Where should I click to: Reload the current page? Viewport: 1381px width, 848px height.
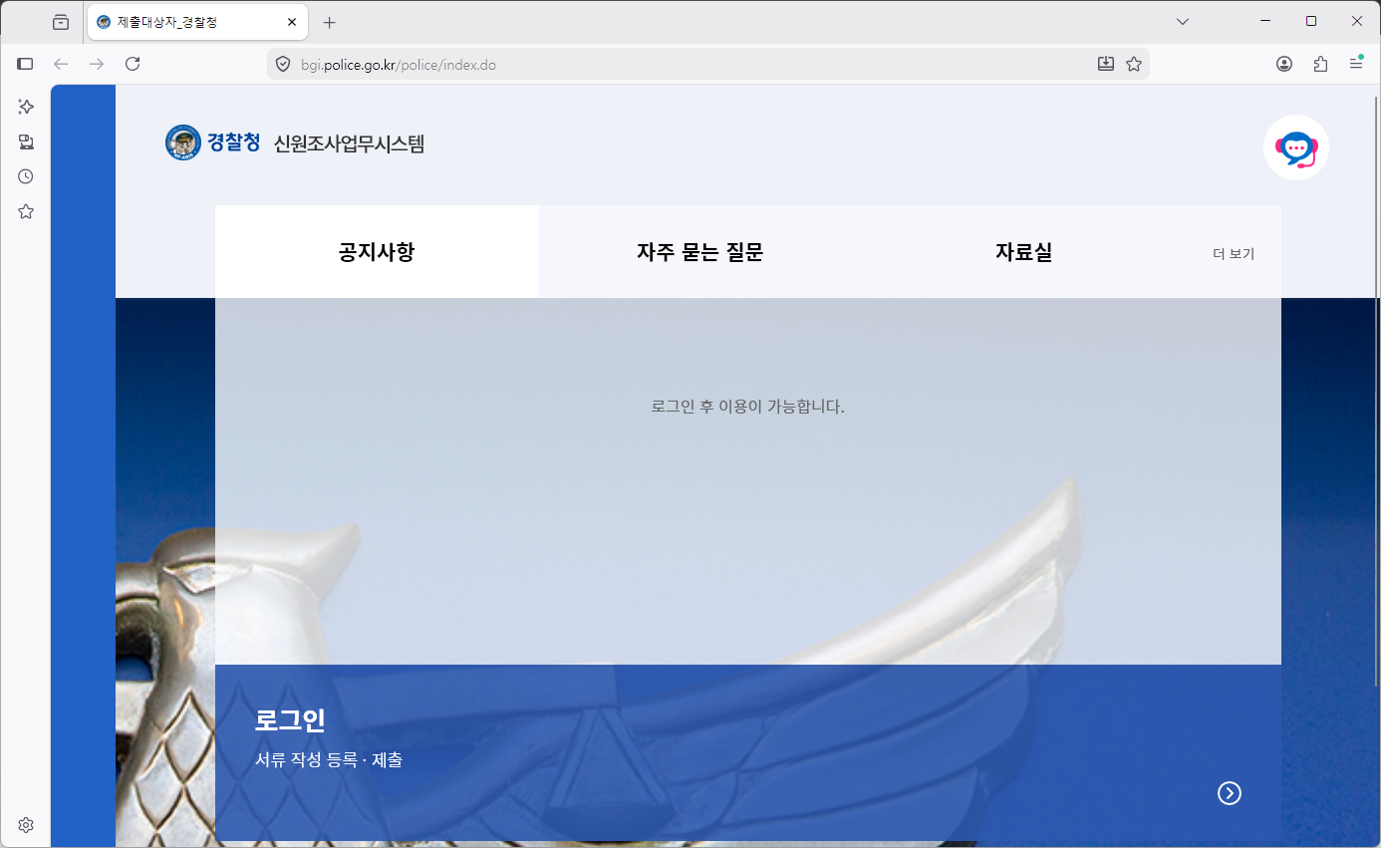[x=133, y=64]
